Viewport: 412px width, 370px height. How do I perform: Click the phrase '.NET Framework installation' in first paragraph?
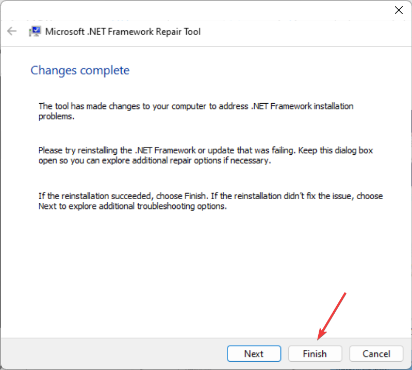(x=302, y=106)
